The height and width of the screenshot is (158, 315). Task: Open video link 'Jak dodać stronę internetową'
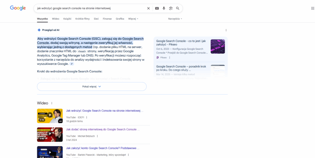point(103,129)
